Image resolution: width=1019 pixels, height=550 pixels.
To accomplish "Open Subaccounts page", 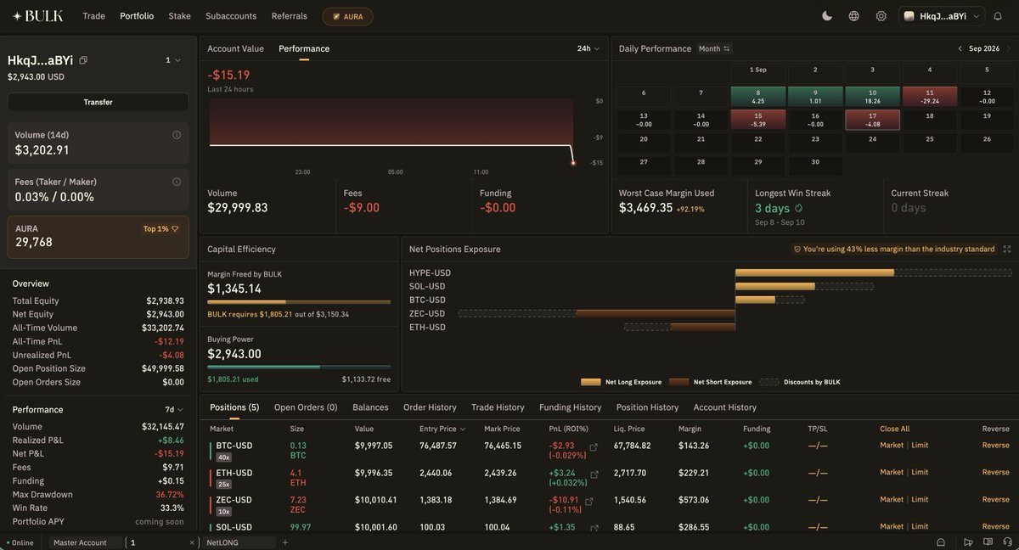I will pyautogui.click(x=231, y=16).
